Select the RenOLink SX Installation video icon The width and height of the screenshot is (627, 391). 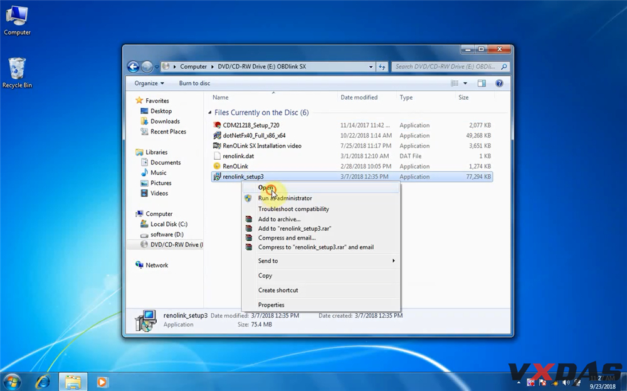[x=217, y=146]
